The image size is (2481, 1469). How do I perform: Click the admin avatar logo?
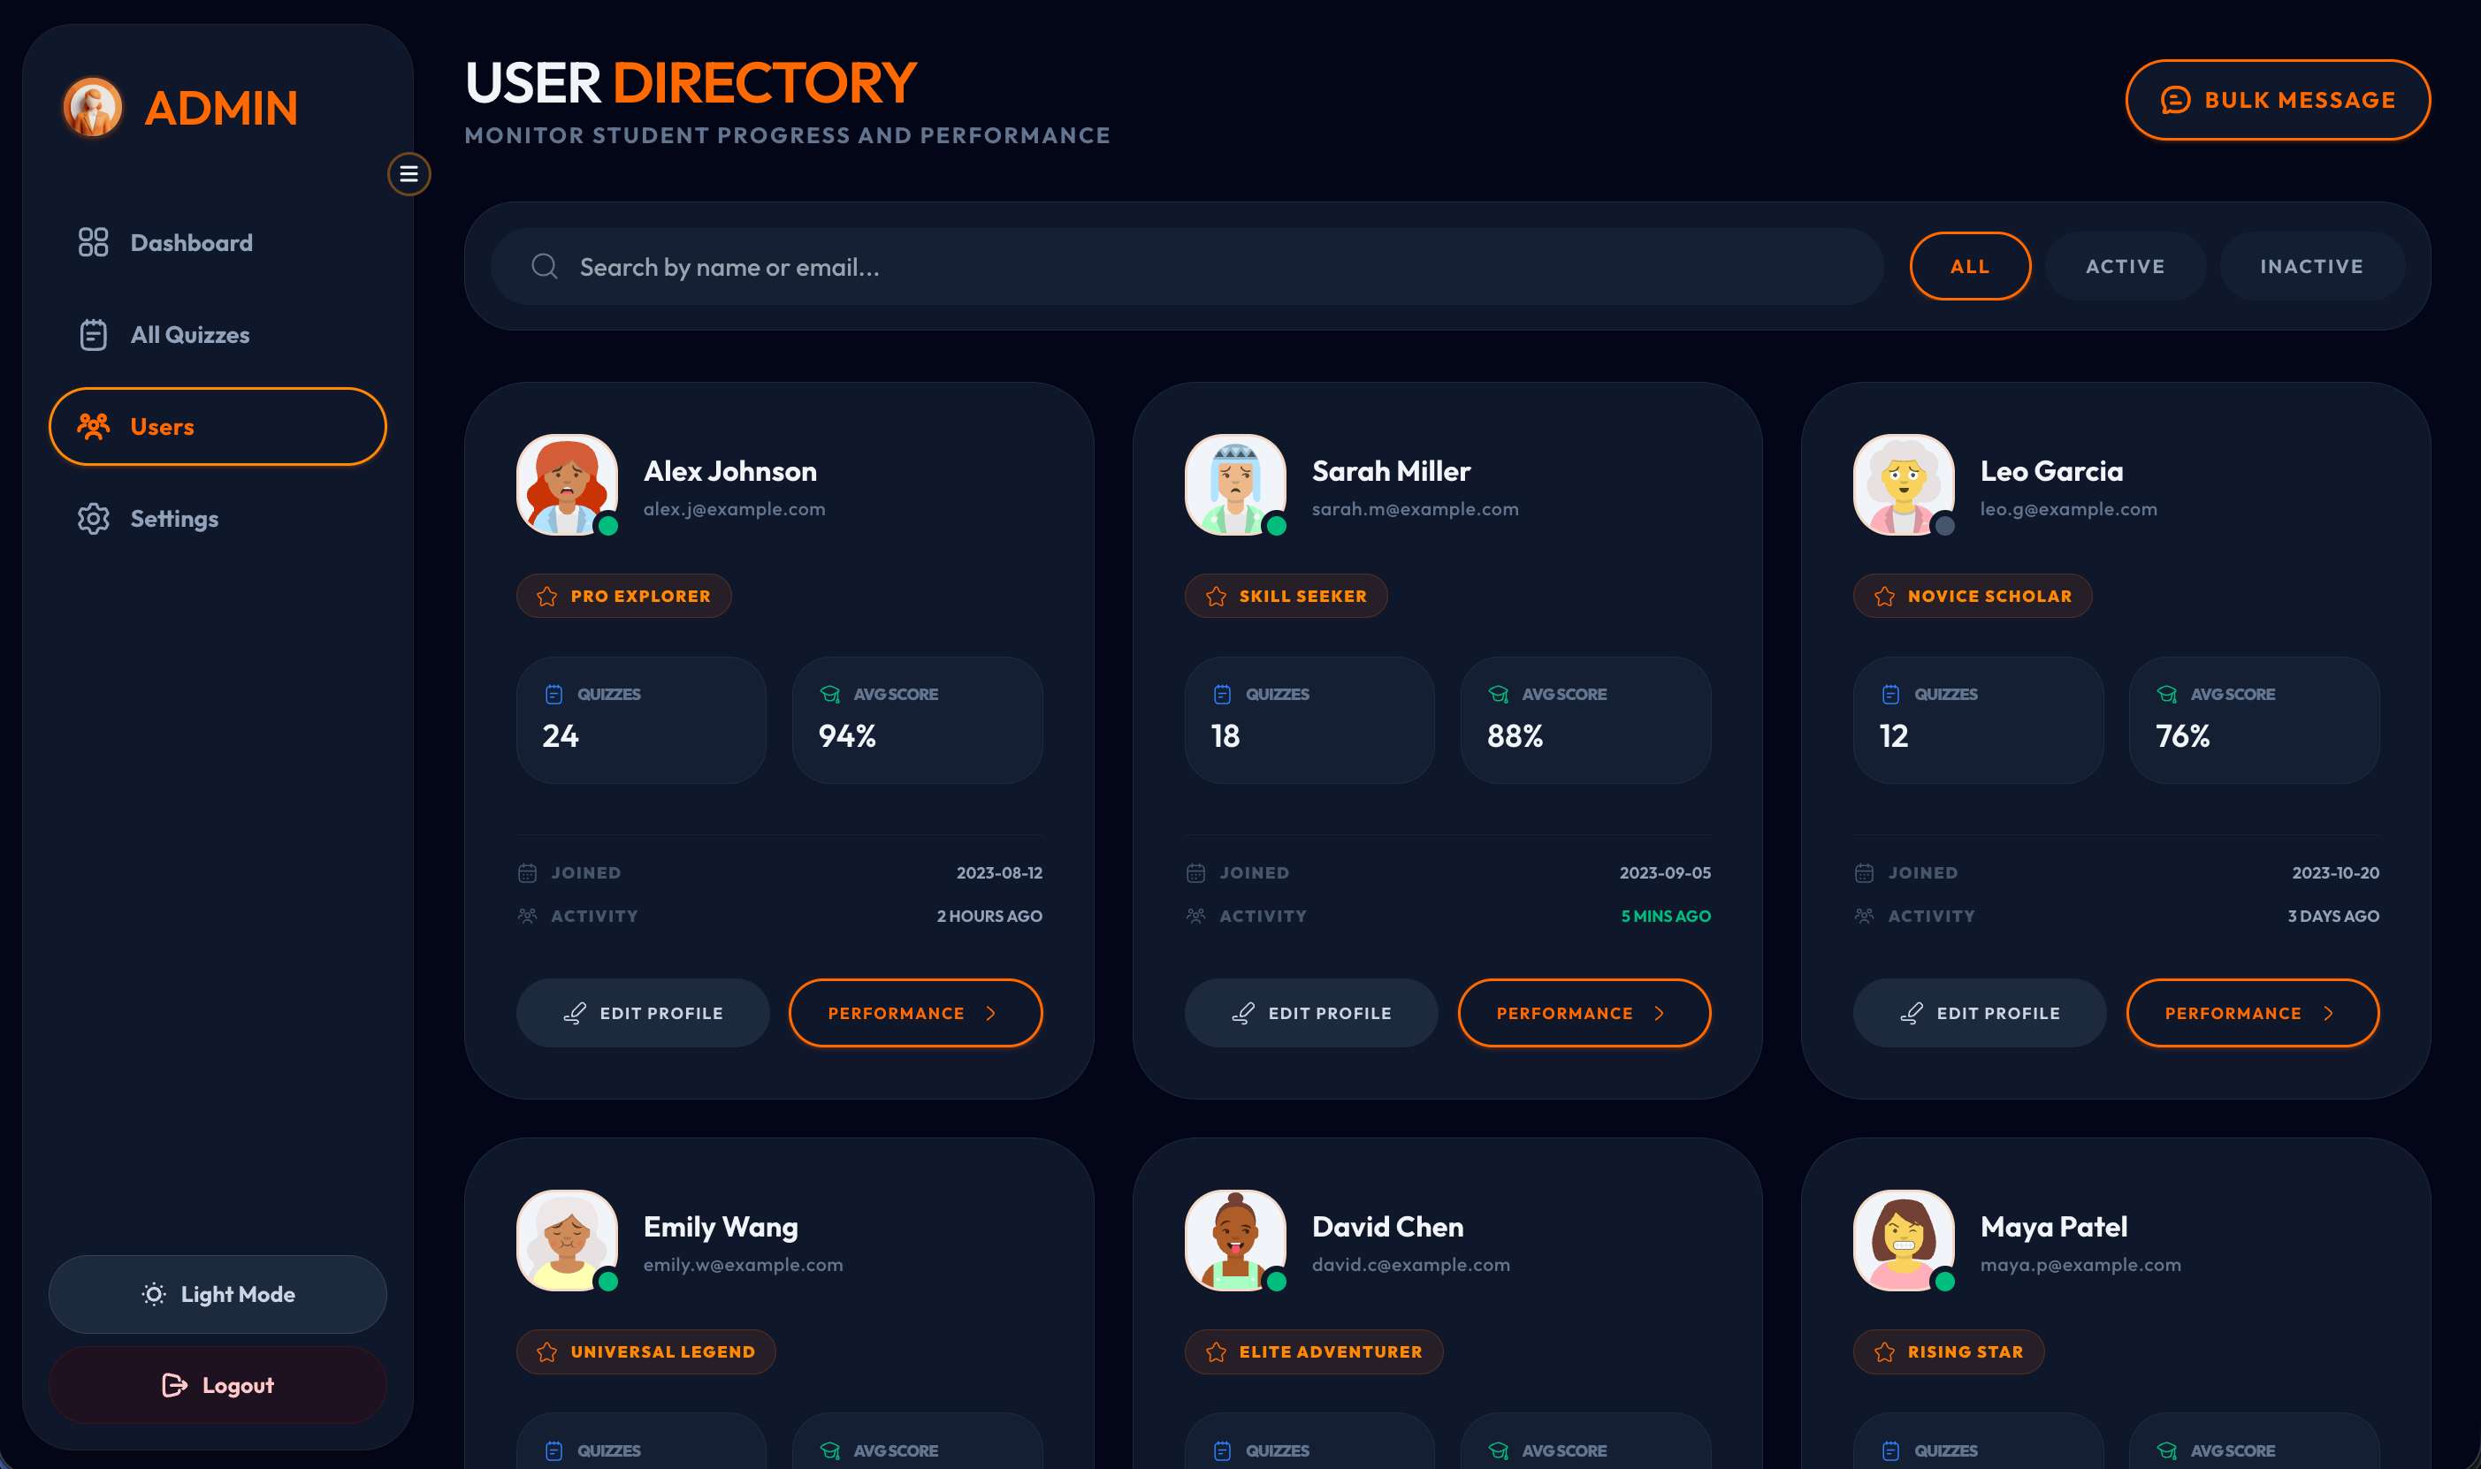(x=92, y=107)
